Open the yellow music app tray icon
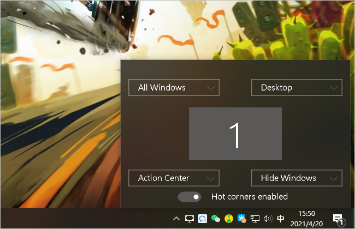This screenshot has height=229, width=355. (x=229, y=219)
